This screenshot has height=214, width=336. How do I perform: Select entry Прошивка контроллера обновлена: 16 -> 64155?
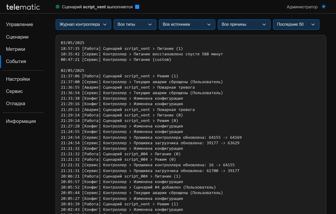[148, 165]
